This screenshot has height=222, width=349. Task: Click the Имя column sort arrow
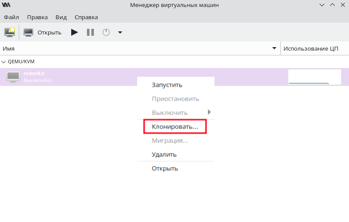point(274,48)
